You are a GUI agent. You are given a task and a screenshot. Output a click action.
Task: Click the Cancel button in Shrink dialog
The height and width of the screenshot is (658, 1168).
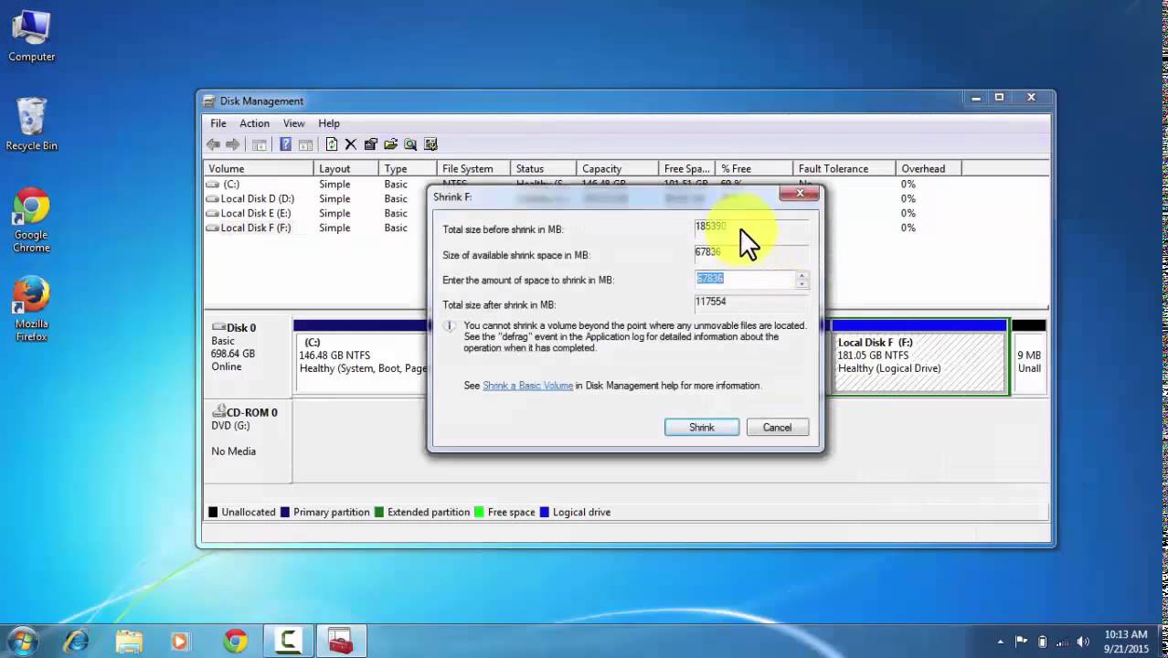coord(778,427)
